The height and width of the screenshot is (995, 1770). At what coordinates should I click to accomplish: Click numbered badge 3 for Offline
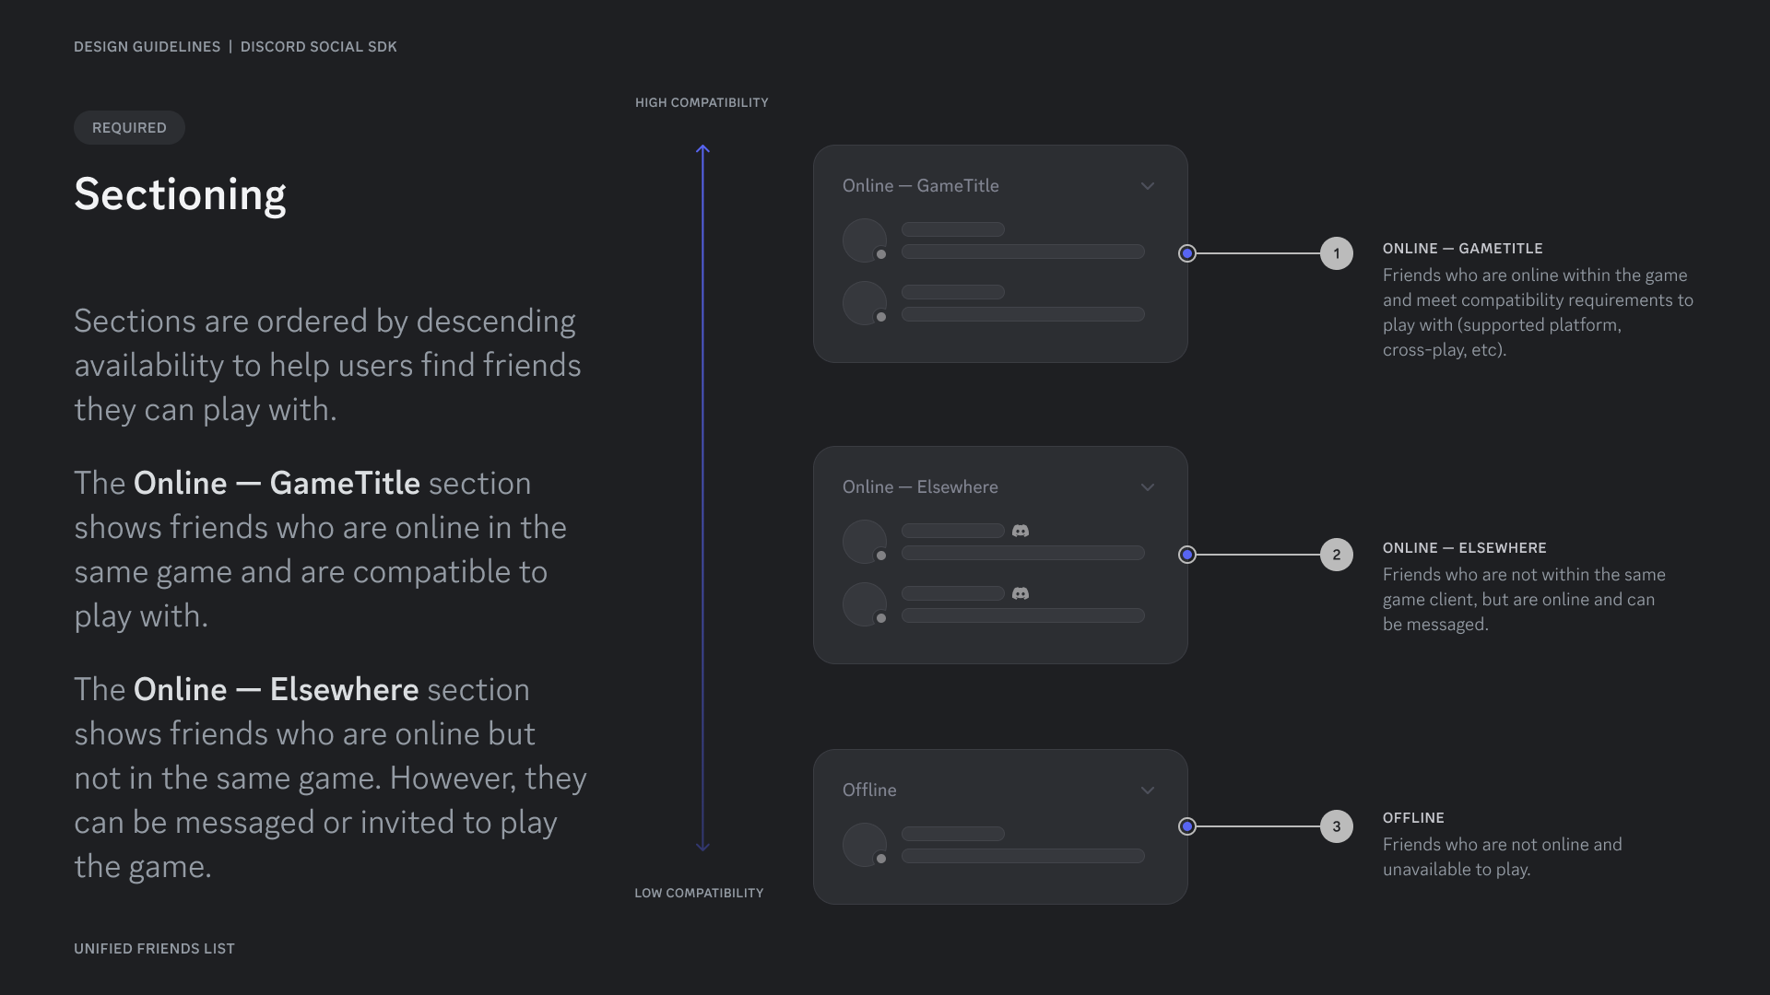point(1336,826)
